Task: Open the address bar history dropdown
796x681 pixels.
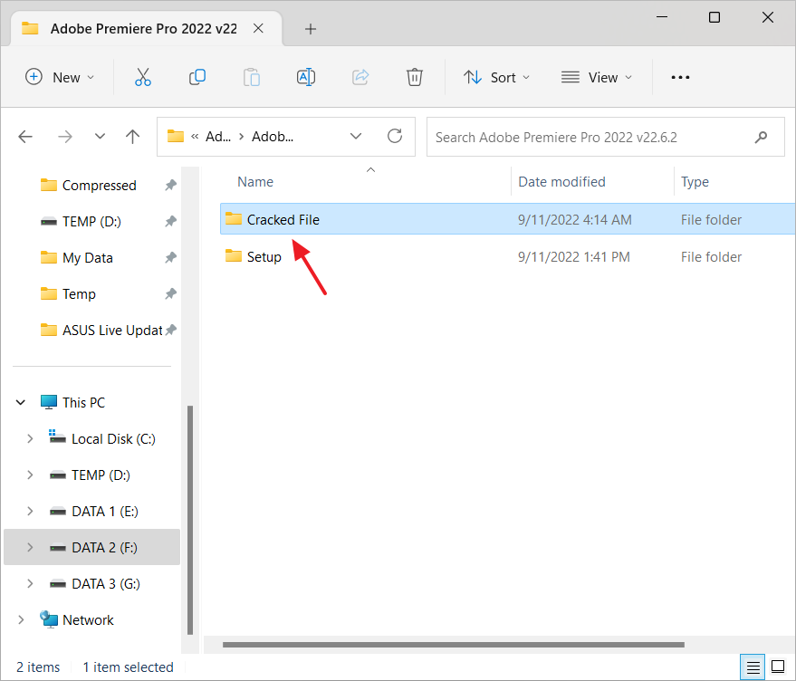Action: 355,137
